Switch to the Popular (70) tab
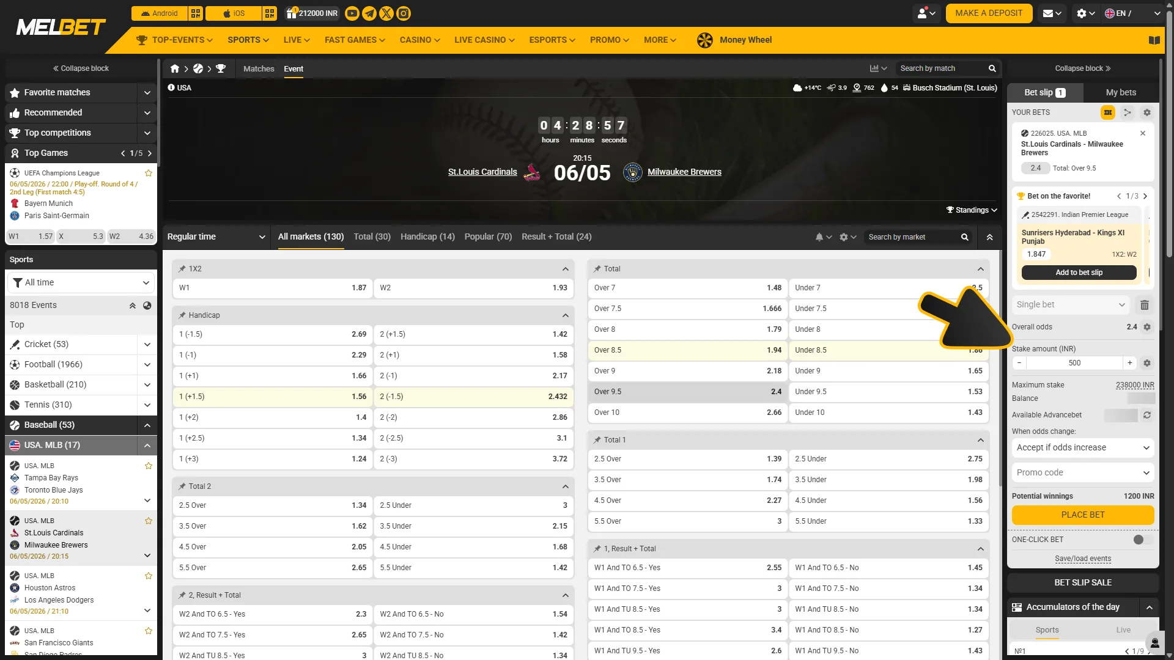Screen dimensions: 1174x660 (x=488, y=237)
